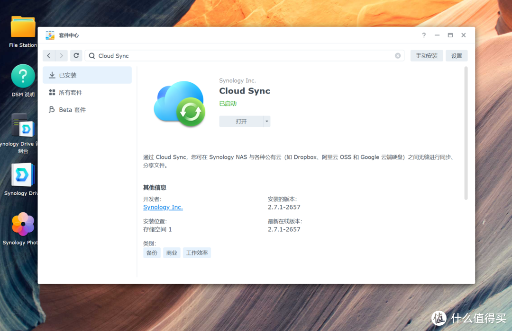
Task: Go back with the left arrow button
Action: coord(49,56)
